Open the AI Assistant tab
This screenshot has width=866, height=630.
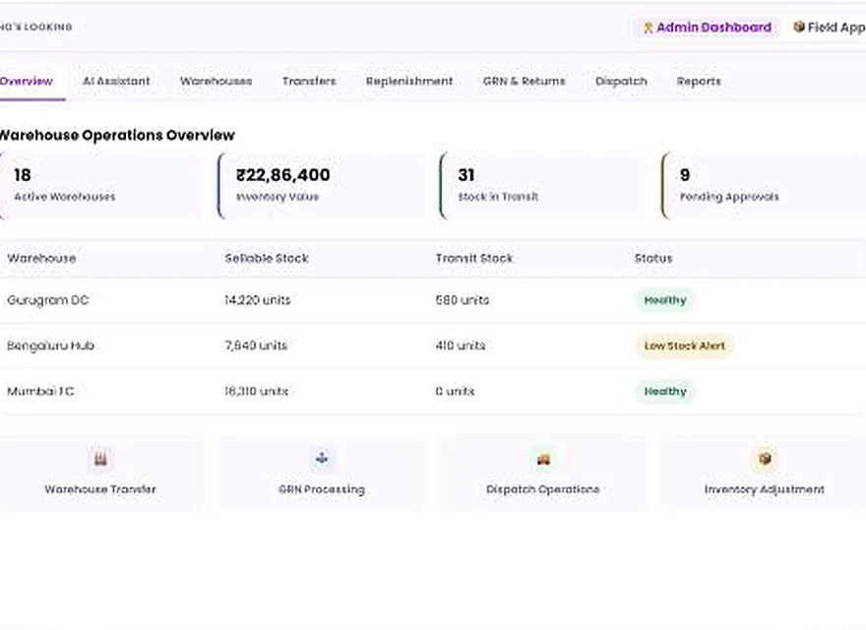pos(116,82)
